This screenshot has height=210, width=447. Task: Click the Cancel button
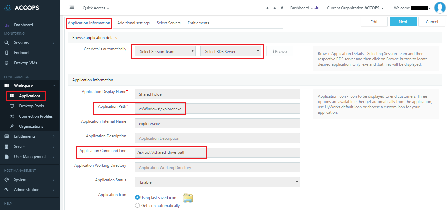432,22
